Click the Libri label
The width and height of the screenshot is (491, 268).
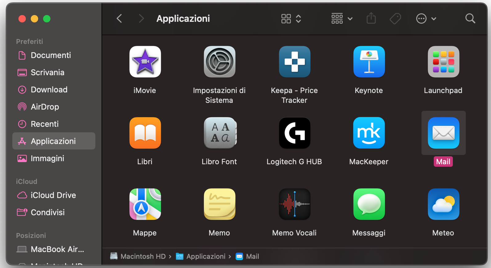click(x=145, y=162)
